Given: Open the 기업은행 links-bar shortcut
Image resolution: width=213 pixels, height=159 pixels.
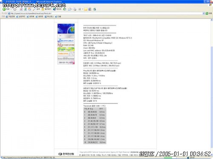Looking at the screenshot, I should [x=10, y=17].
